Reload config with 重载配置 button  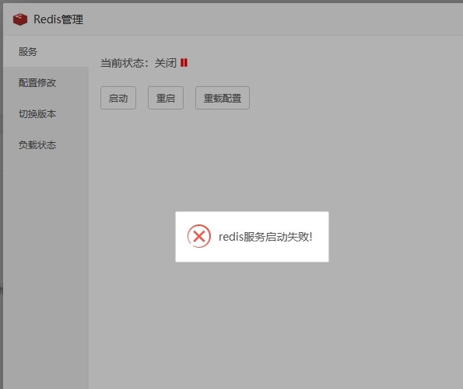coord(223,98)
